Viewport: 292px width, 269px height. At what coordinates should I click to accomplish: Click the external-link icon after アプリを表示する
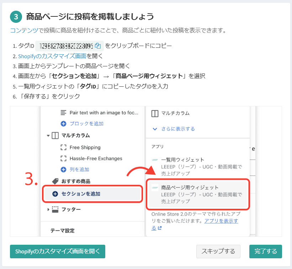[x=160, y=228]
